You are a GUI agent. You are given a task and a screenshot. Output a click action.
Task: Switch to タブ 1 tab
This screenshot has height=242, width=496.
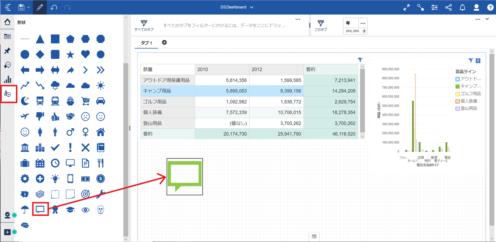[x=147, y=43]
